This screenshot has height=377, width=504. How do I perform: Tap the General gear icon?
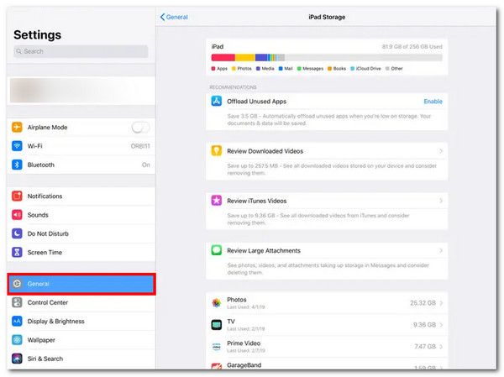click(17, 284)
